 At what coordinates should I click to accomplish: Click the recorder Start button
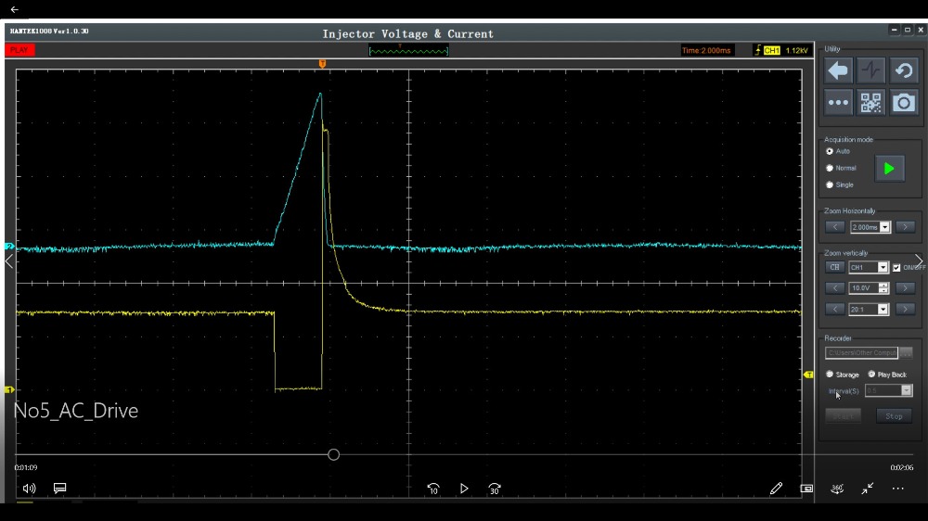(x=843, y=416)
